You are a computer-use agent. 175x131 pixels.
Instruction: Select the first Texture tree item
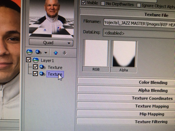pyautogui.click(x=55, y=67)
